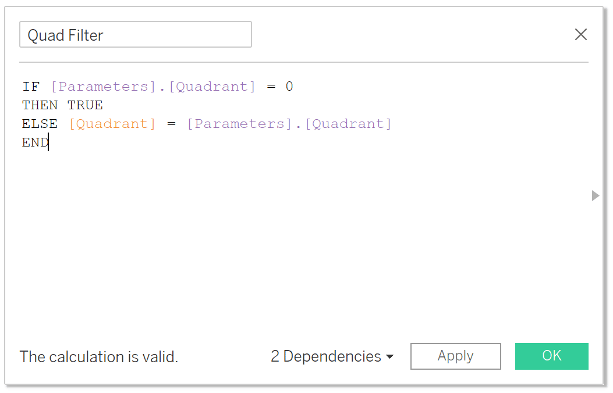Click the orange [Quadrant] field reference
Viewport: 613px width, 393px height.
(112, 124)
